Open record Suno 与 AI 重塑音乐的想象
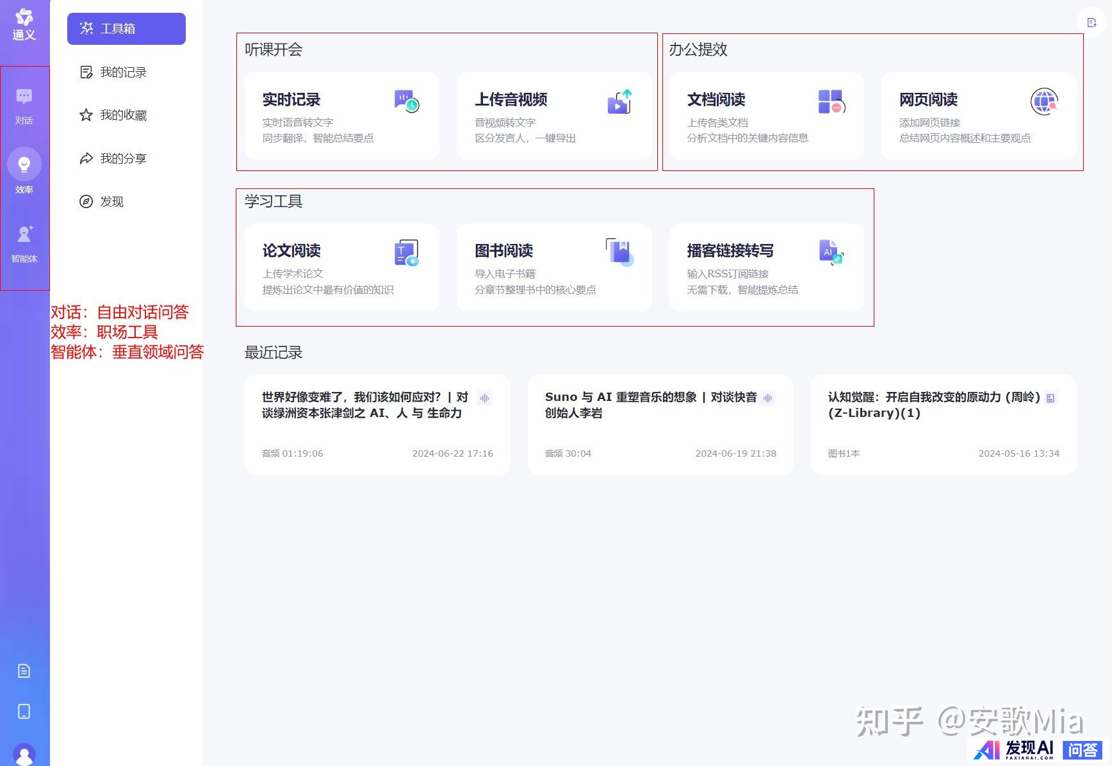The width and height of the screenshot is (1112, 766). pyautogui.click(x=660, y=425)
